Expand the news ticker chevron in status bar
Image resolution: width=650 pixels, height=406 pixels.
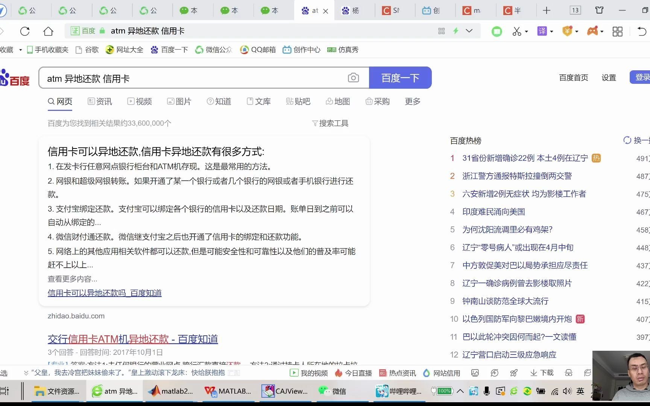click(x=26, y=373)
